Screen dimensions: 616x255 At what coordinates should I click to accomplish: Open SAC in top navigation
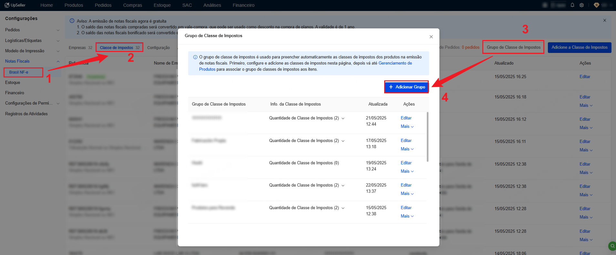(x=187, y=5)
